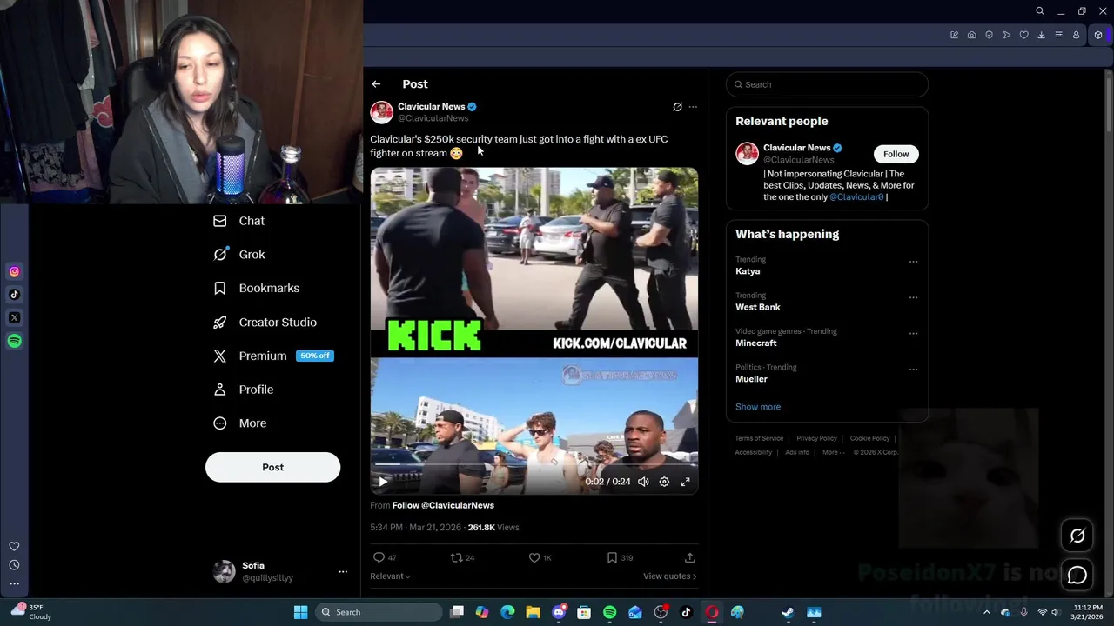The width and height of the screenshot is (1114, 626).
Task: Open the history clock icon in Opera sidebar
Action: pyautogui.click(x=14, y=565)
